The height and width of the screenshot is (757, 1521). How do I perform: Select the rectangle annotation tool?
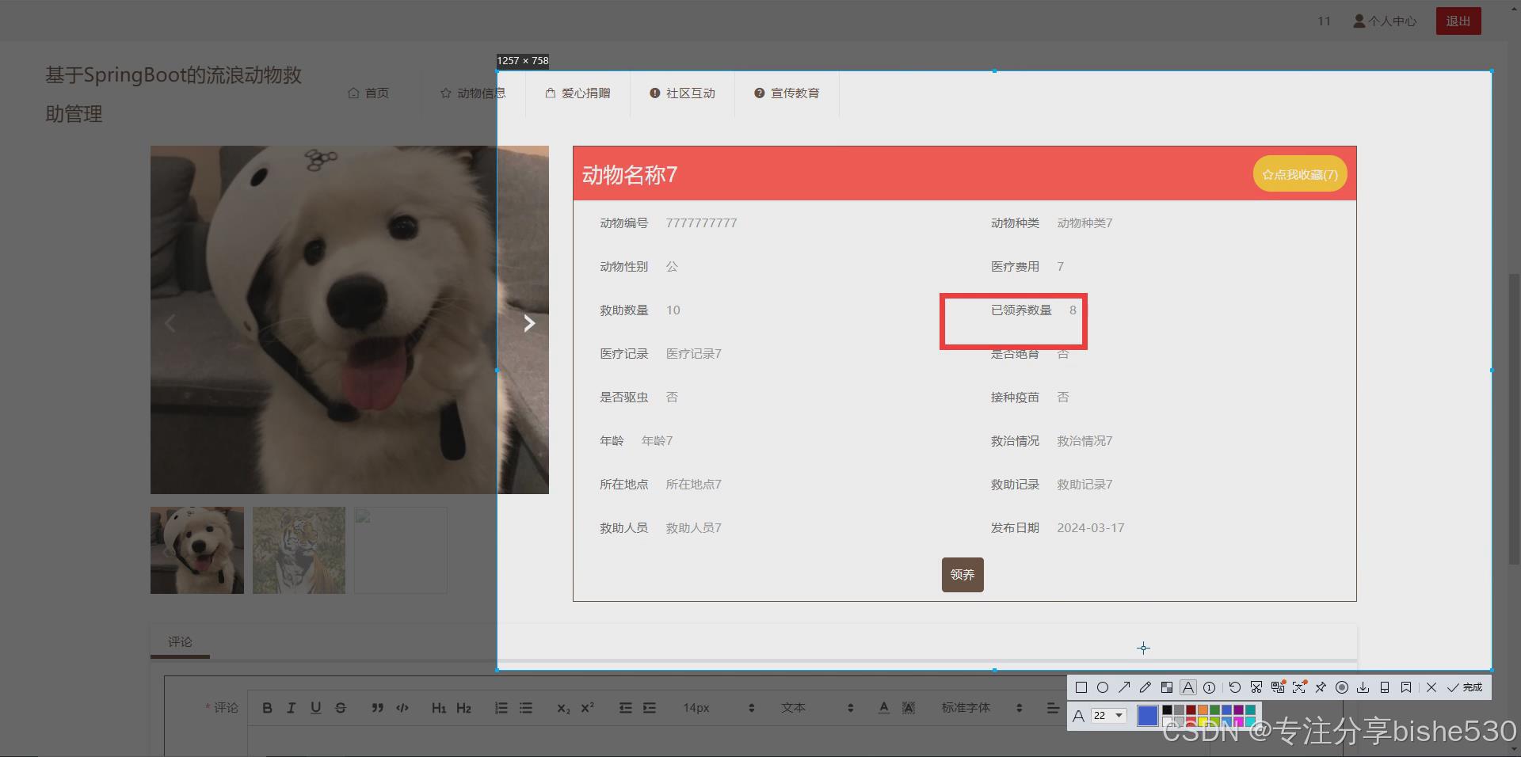pos(1081,687)
